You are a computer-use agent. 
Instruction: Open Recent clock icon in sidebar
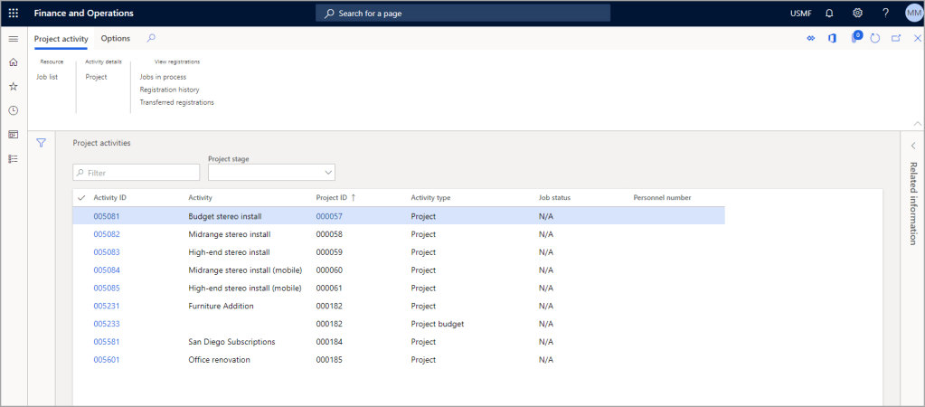pyautogui.click(x=13, y=110)
